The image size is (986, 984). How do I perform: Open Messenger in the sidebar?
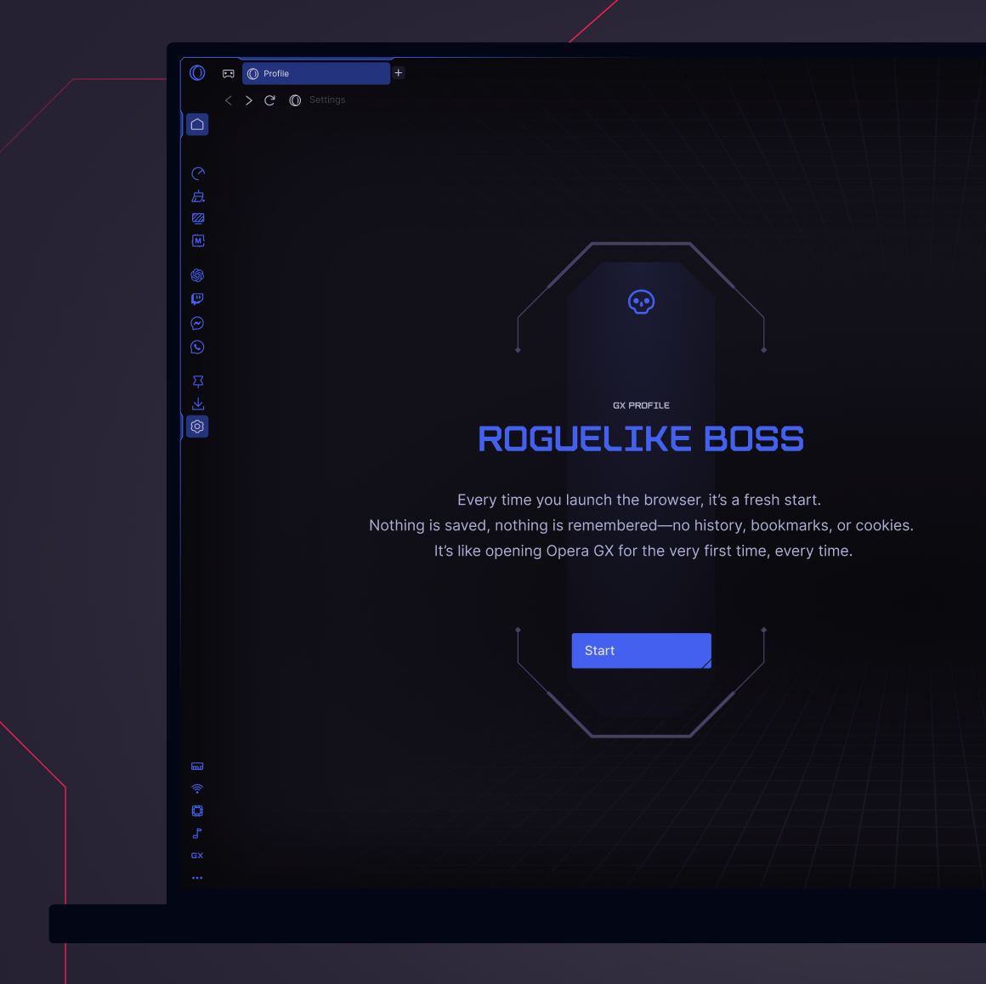coord(197,323)
